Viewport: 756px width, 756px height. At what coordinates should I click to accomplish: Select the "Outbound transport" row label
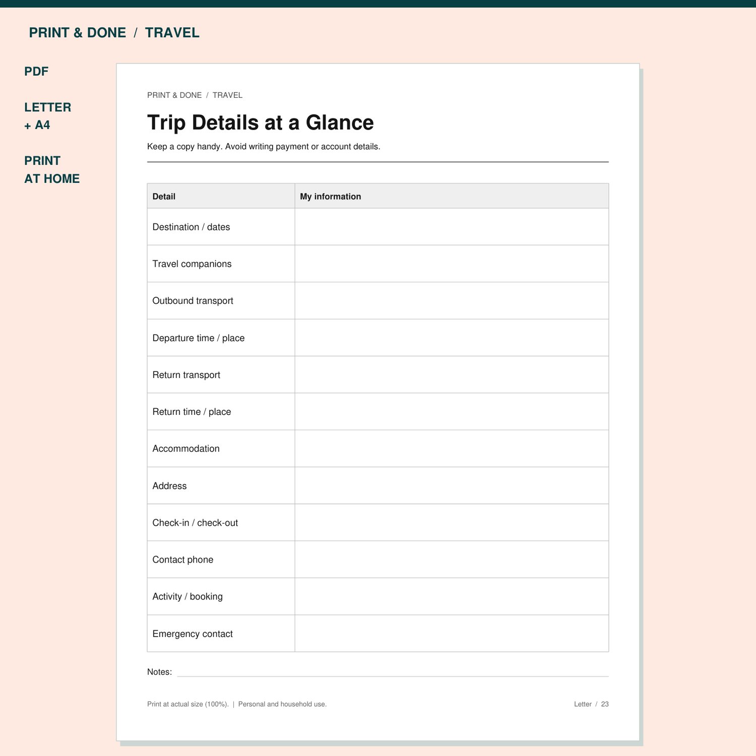pos(193,301)
